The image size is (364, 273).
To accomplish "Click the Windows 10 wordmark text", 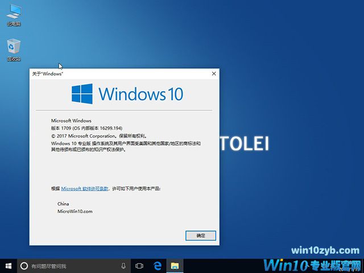I will [x=140, y=94].
